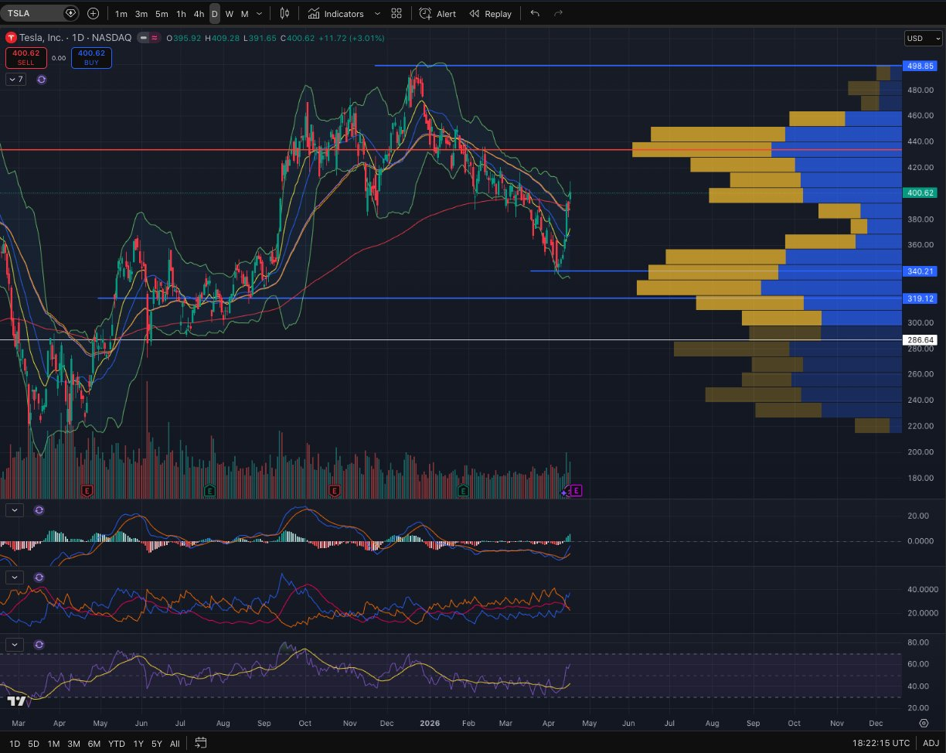Set the date range to 6M

94,743
